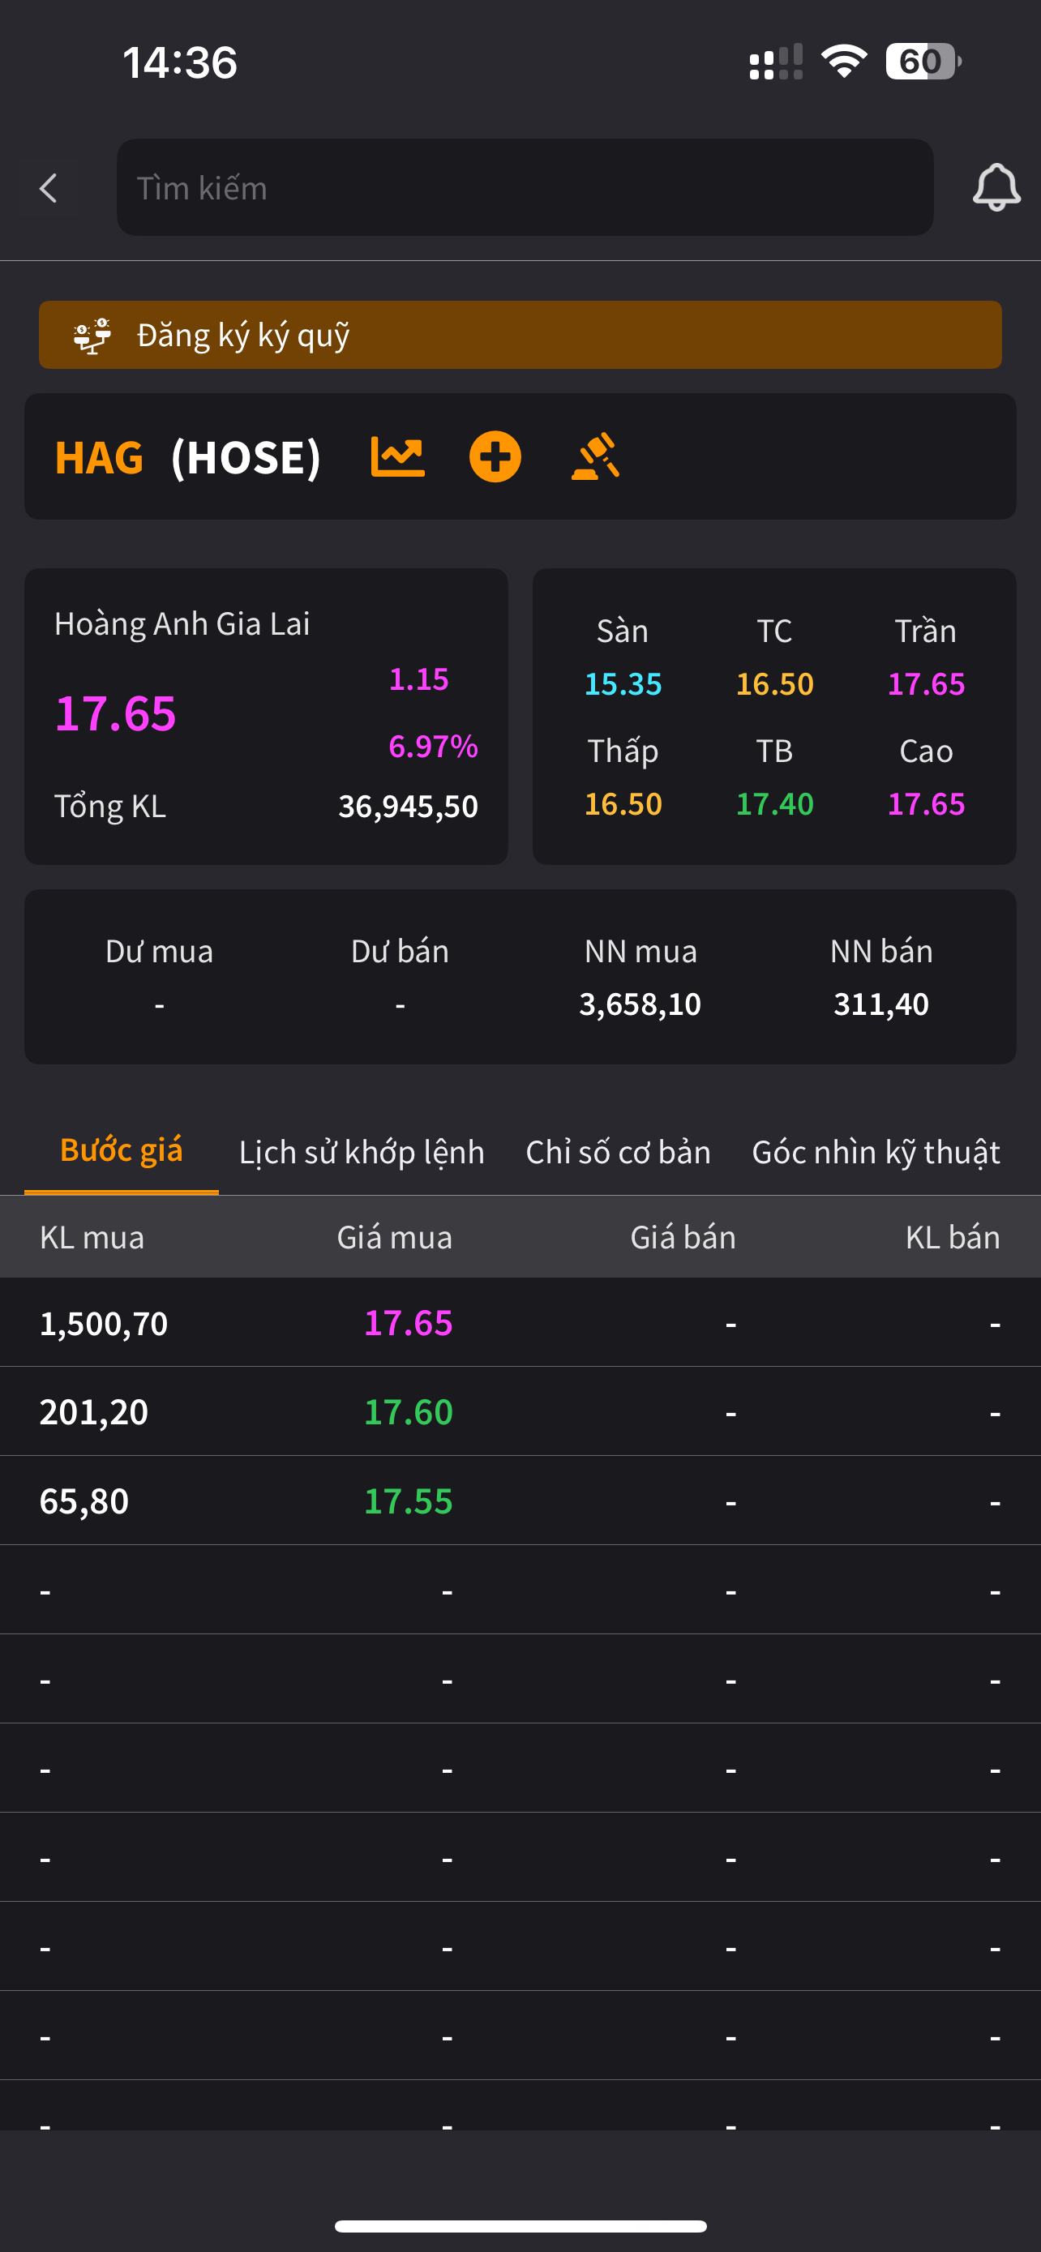
Task: Tap the Hoàng Anh Gia Lai company name
Action: tap(182, 624)
